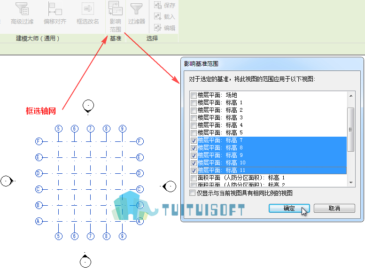Click the view list scrollbar thumb
365x271 pixels.
click(351, 130)
